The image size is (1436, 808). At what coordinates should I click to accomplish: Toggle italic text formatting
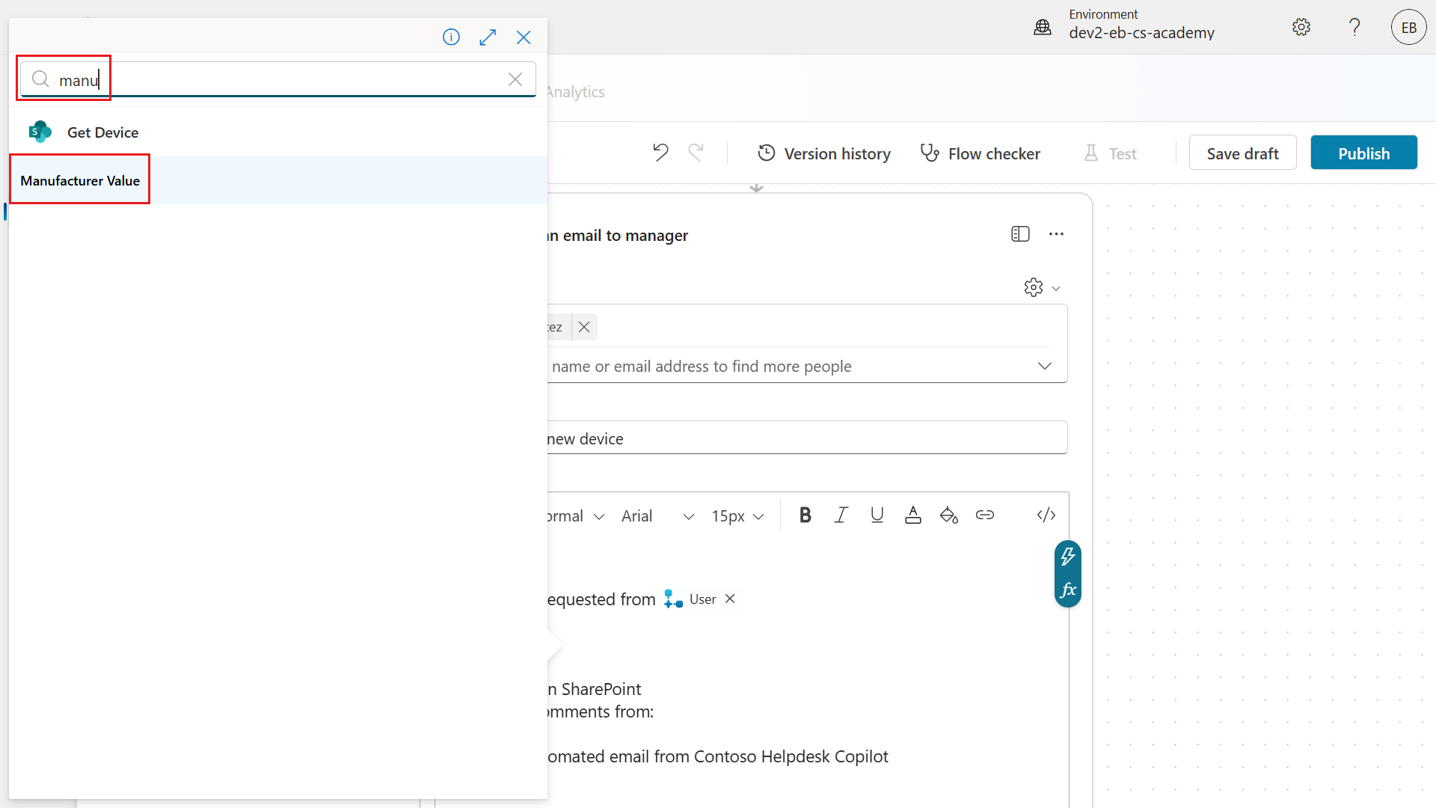(x=841, y=515)
